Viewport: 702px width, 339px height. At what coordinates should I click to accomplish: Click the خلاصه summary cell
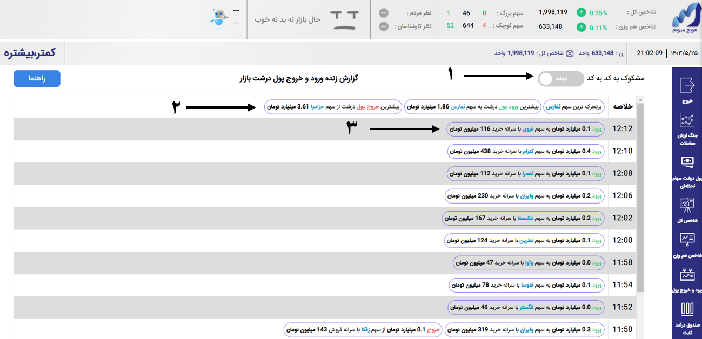[621, 106]
